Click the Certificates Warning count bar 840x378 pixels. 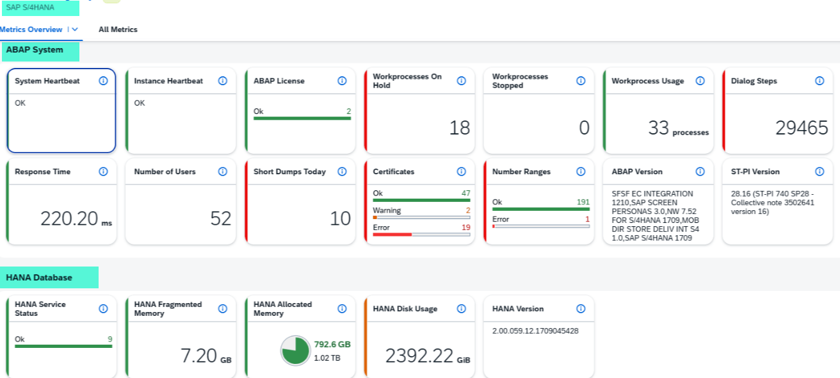pos(421,217)
